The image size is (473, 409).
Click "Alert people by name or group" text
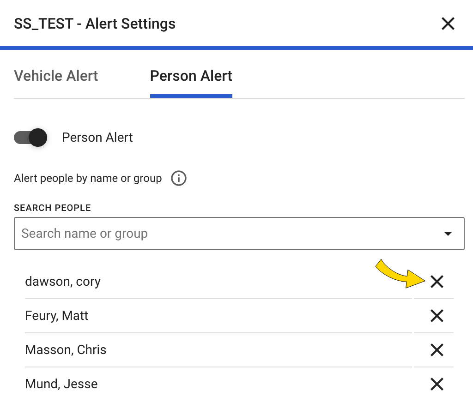(x=88, y=178)
